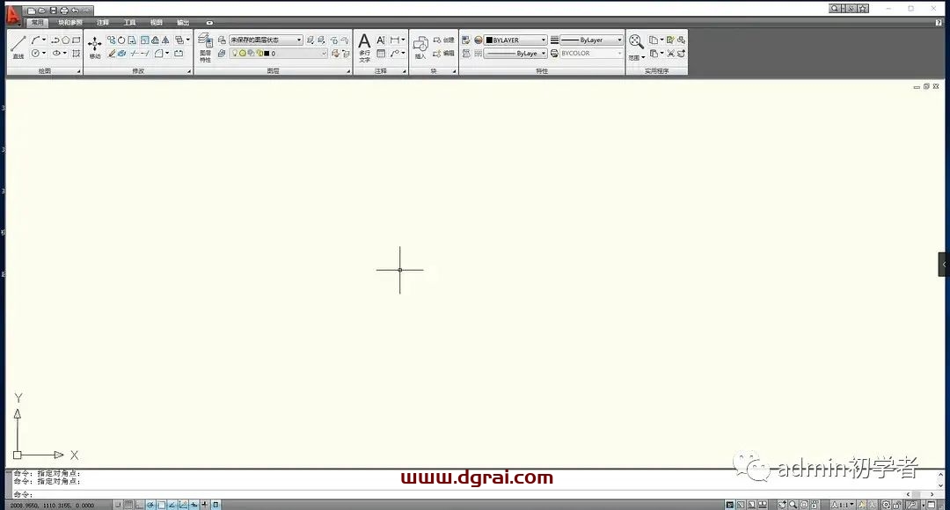Click the Edit block (编辑) button
The image size is (950, 510).
tap(443, 54)
